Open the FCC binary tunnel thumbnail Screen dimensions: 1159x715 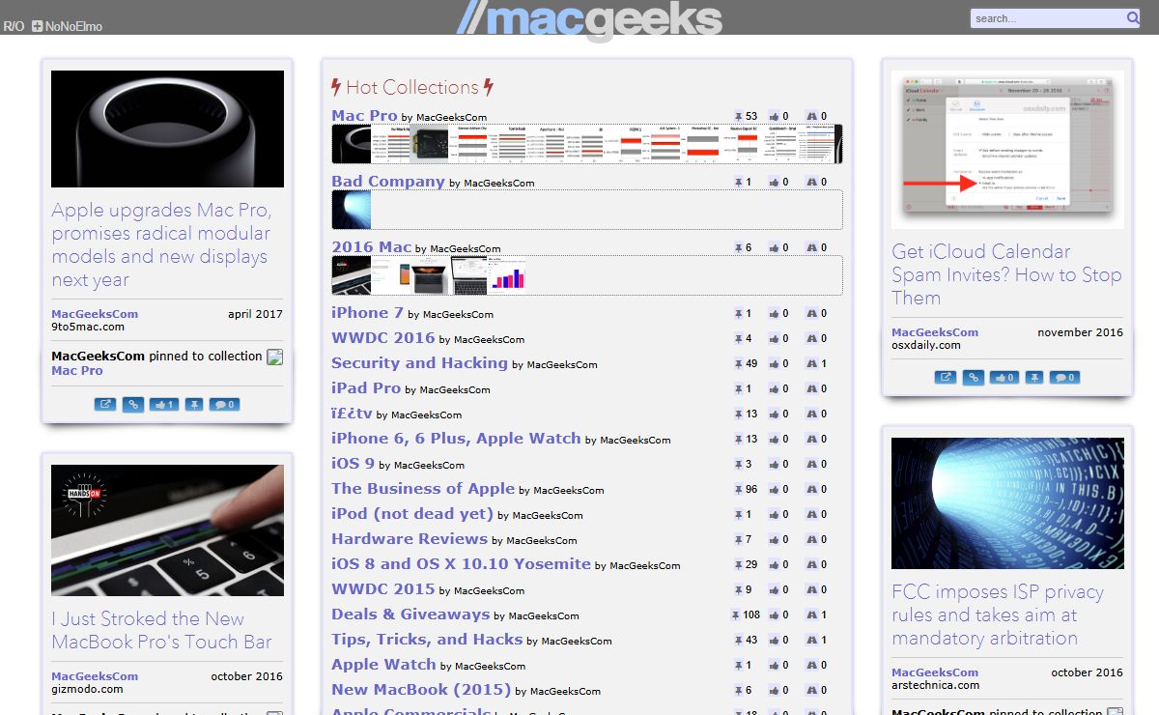[x=1007, y=503]
